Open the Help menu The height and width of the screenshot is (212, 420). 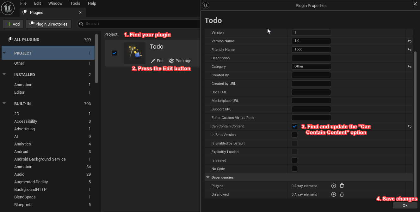tap(92, 3)
